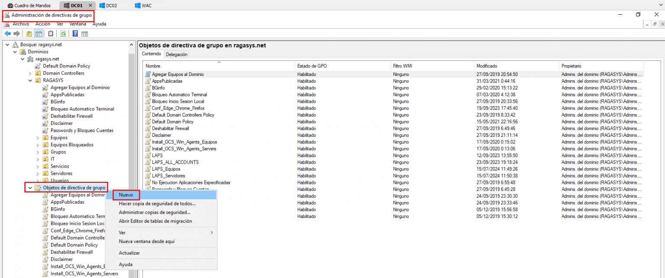Sort list by the Nombre column header
Viewport: 665px width, 278px height.
click(x=219, y=66)
